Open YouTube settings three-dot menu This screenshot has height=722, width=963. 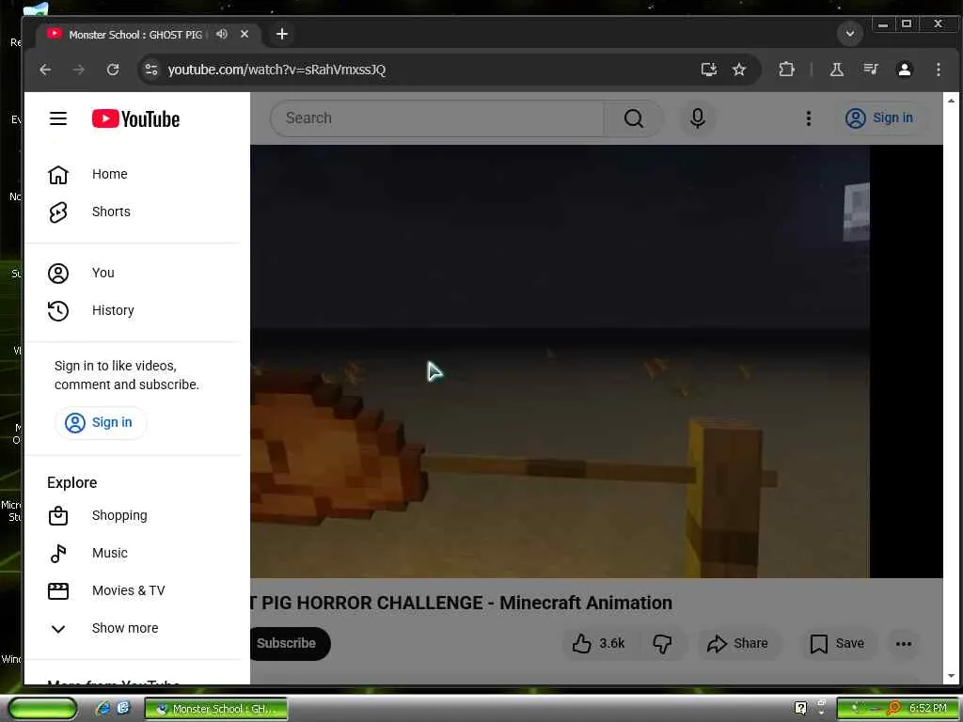click(x=809, y=118)
